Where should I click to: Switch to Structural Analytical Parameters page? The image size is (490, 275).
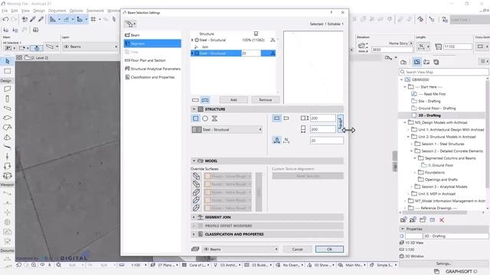[x=152, y=69]
